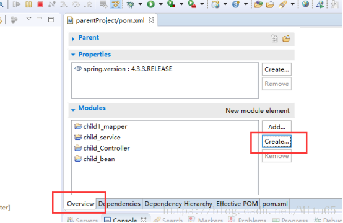The image size is (343, 223).
Task: Click the New module element label
Action: tap(258, 110)
